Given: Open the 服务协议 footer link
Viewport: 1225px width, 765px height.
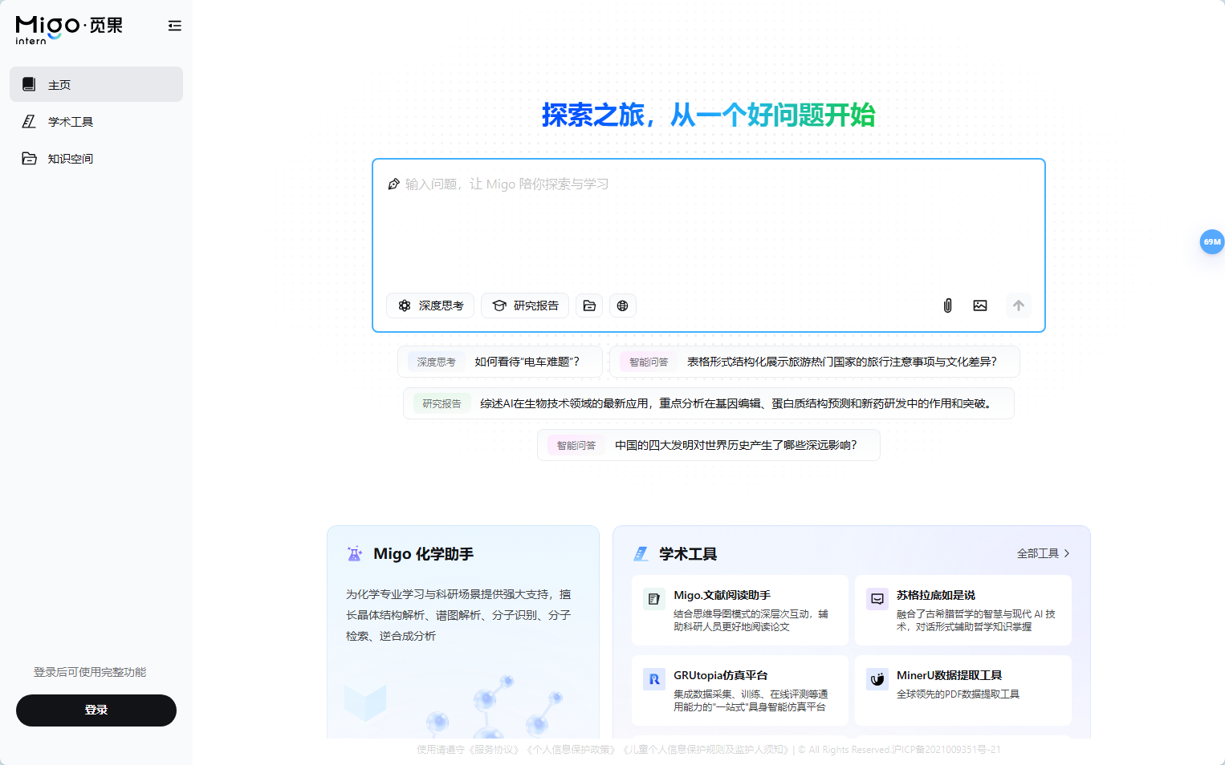Looking at the screenshot, I should click(x=494, y=750).
